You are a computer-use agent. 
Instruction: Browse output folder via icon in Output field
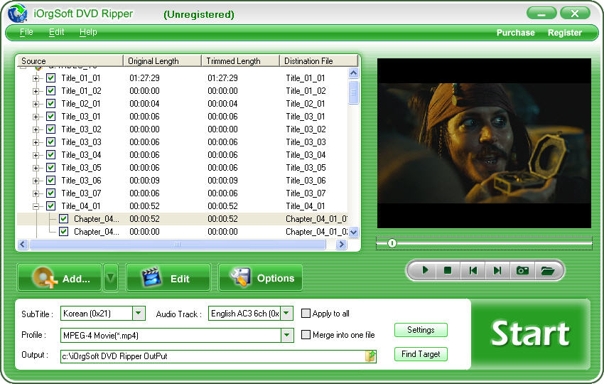click(x=370, y=356)
